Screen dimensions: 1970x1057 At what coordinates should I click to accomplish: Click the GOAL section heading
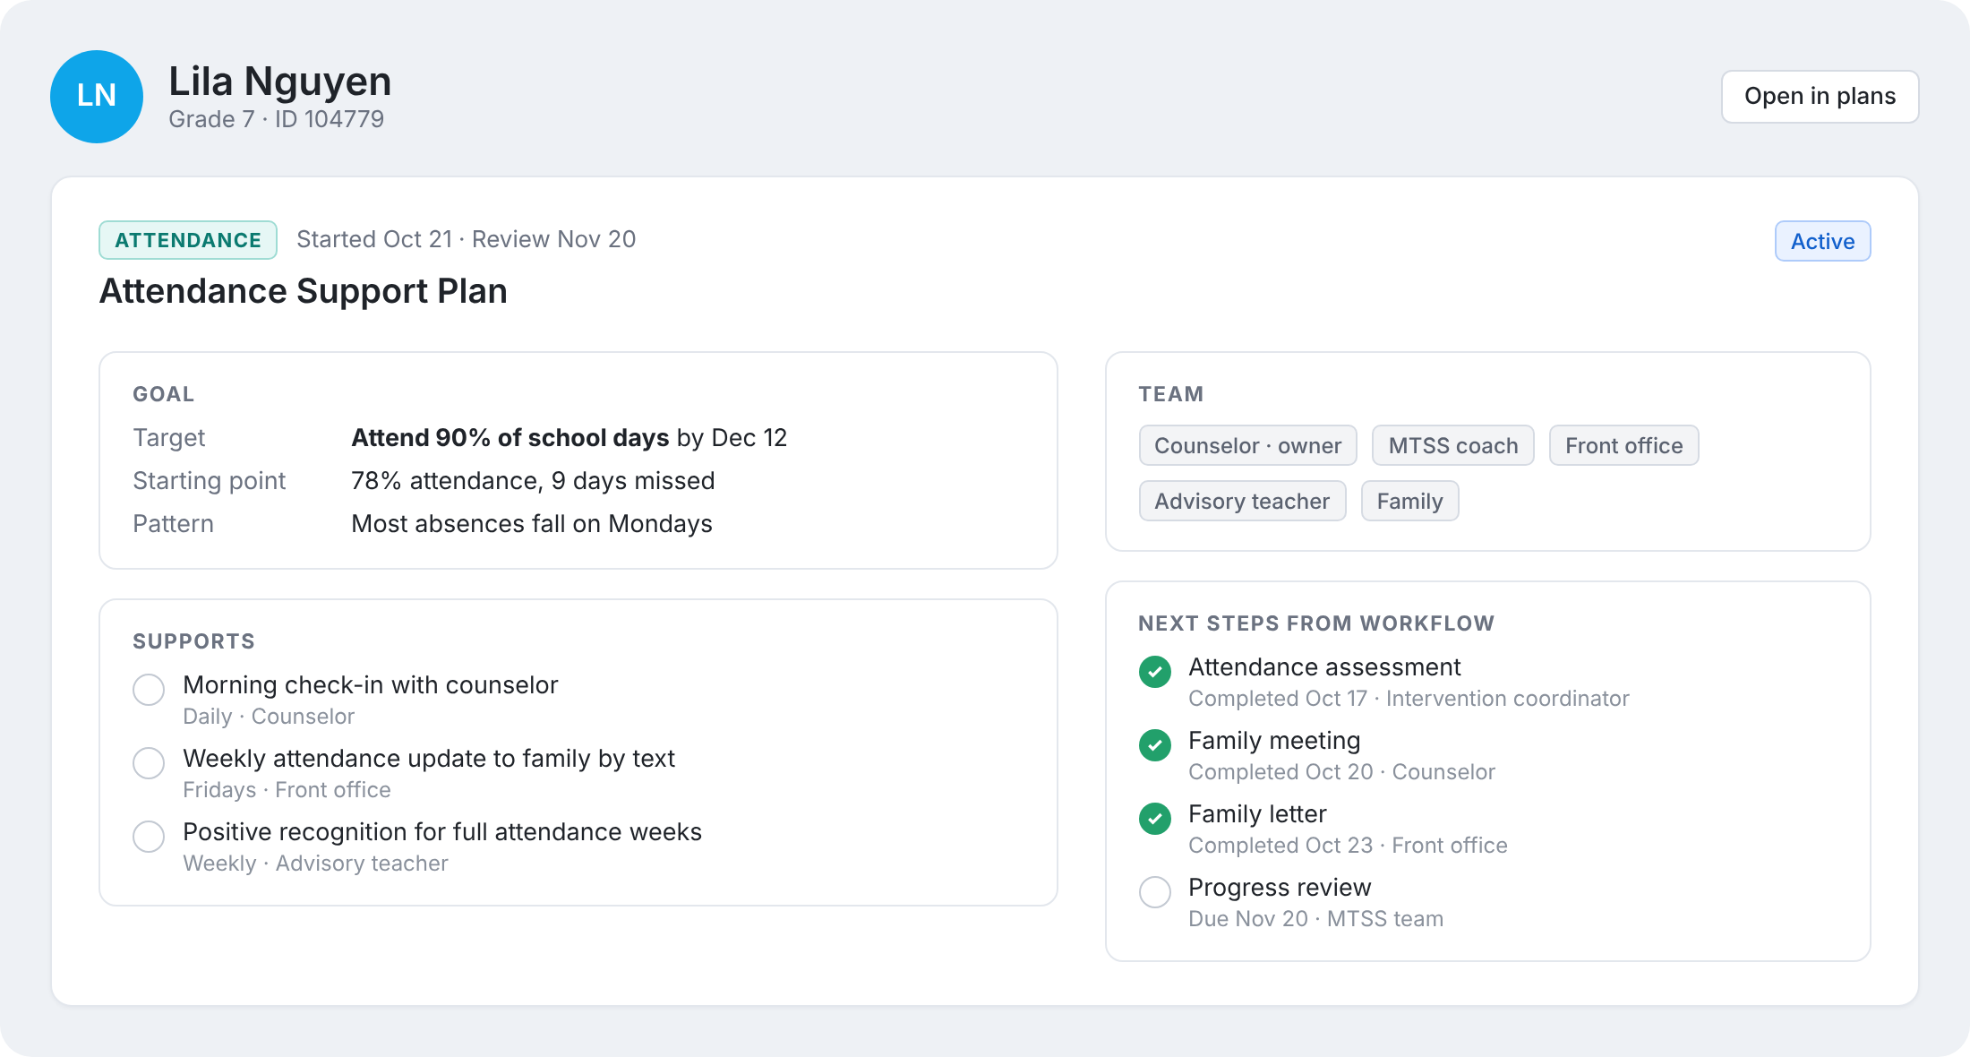point(163,394)
